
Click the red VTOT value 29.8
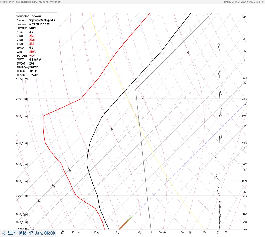[32, 40]
